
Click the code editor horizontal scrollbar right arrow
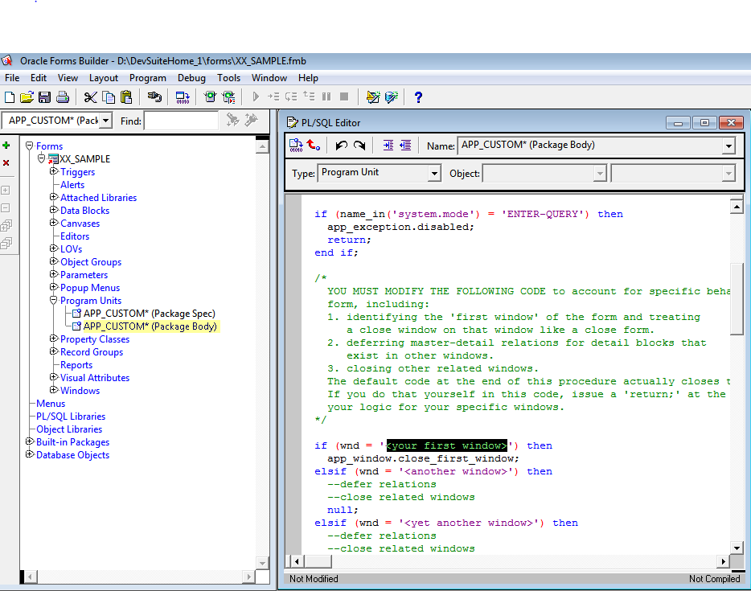[x=723, y=561]
